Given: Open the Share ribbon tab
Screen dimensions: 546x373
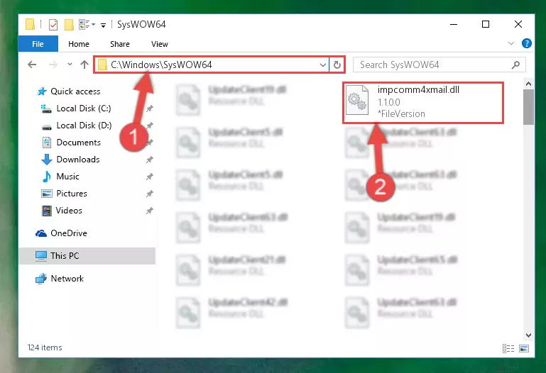Looking at the screenshot, I should [120, 44].
